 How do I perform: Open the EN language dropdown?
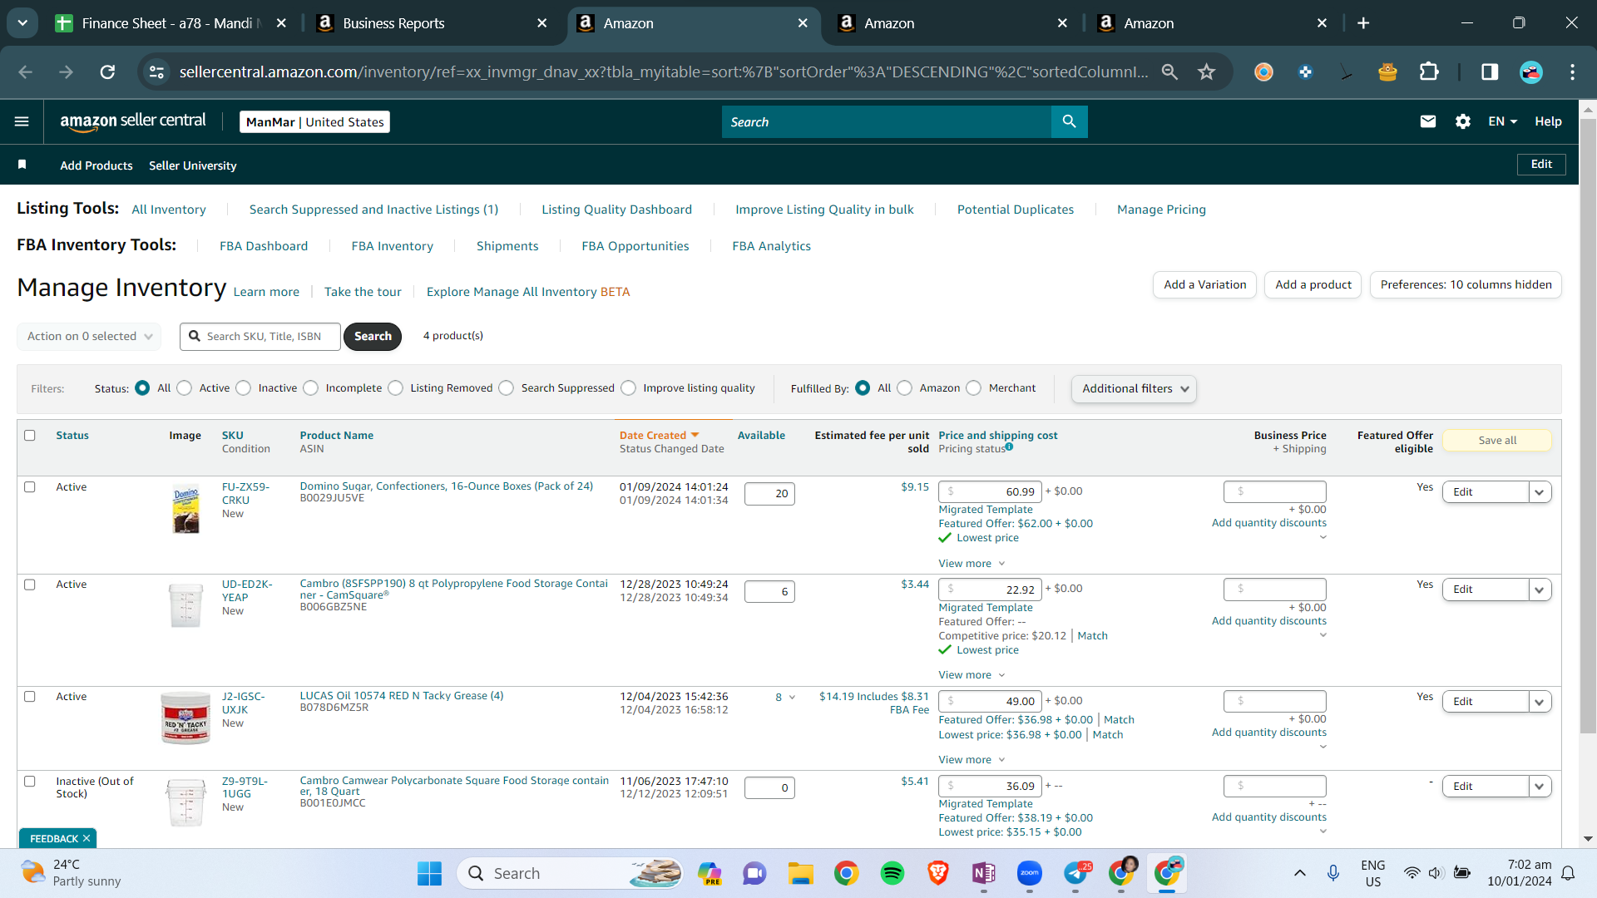pyautogui.click(x=1502, y=121)
